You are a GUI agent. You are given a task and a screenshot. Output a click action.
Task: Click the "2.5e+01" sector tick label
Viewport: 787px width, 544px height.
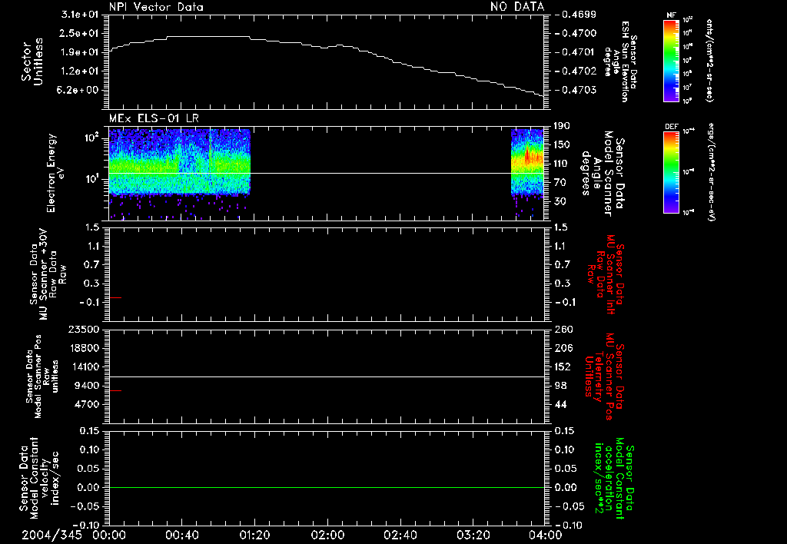pos(79,33)
